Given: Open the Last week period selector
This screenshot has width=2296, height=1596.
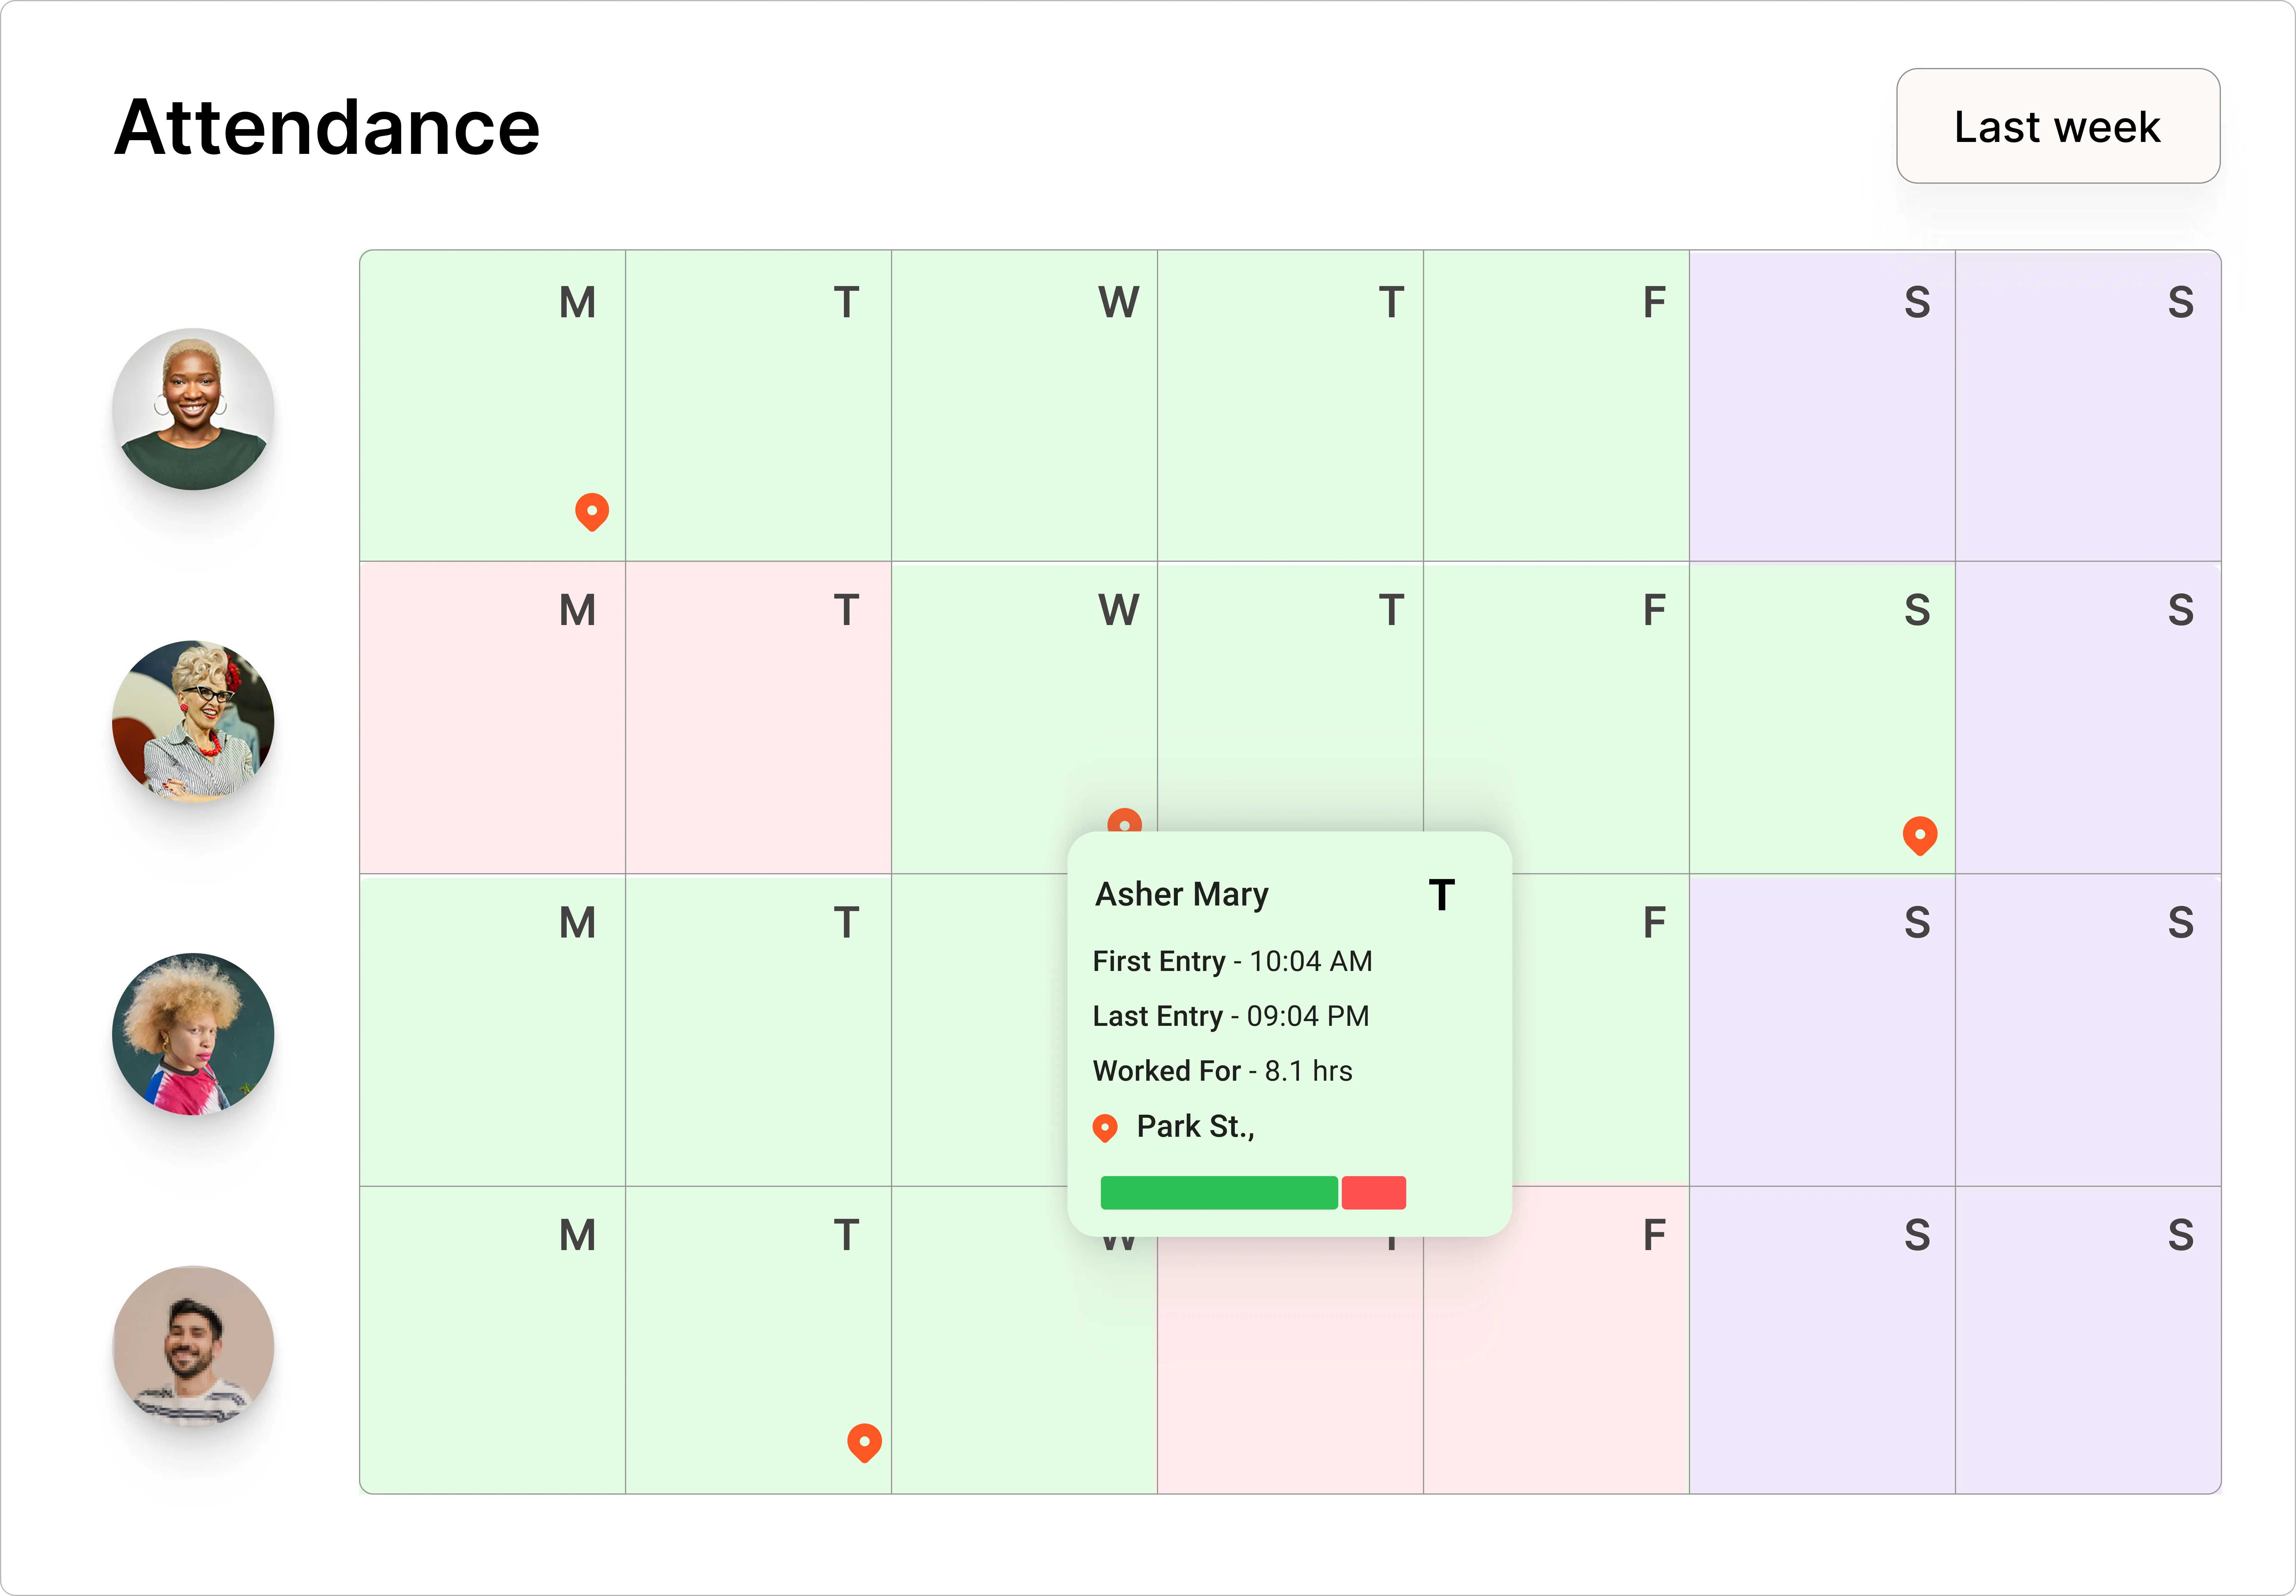Looking at the screenshot, I should pos(2058,126).
